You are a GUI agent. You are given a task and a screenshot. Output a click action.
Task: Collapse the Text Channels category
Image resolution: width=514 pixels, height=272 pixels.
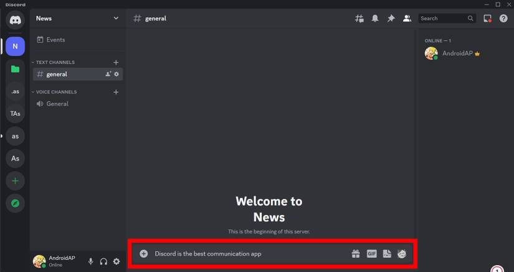click(55, 62)
